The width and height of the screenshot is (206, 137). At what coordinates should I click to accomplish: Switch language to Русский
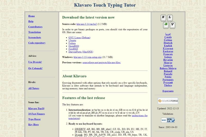pyautogui.click(x=168, y=83)
